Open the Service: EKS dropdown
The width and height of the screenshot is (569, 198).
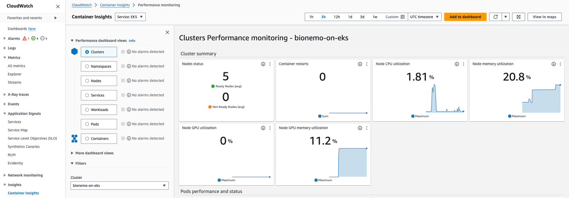coord(130,17)
